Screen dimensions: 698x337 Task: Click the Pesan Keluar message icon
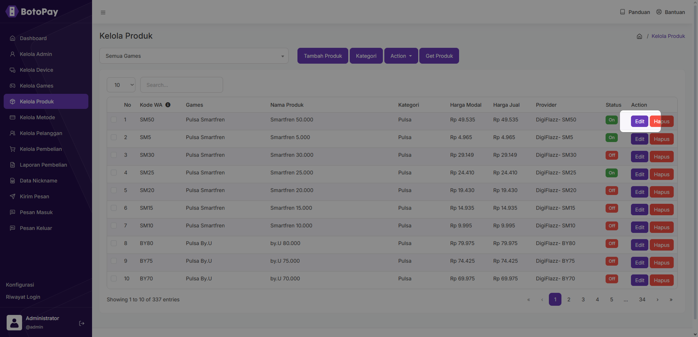tap(13, 228)
